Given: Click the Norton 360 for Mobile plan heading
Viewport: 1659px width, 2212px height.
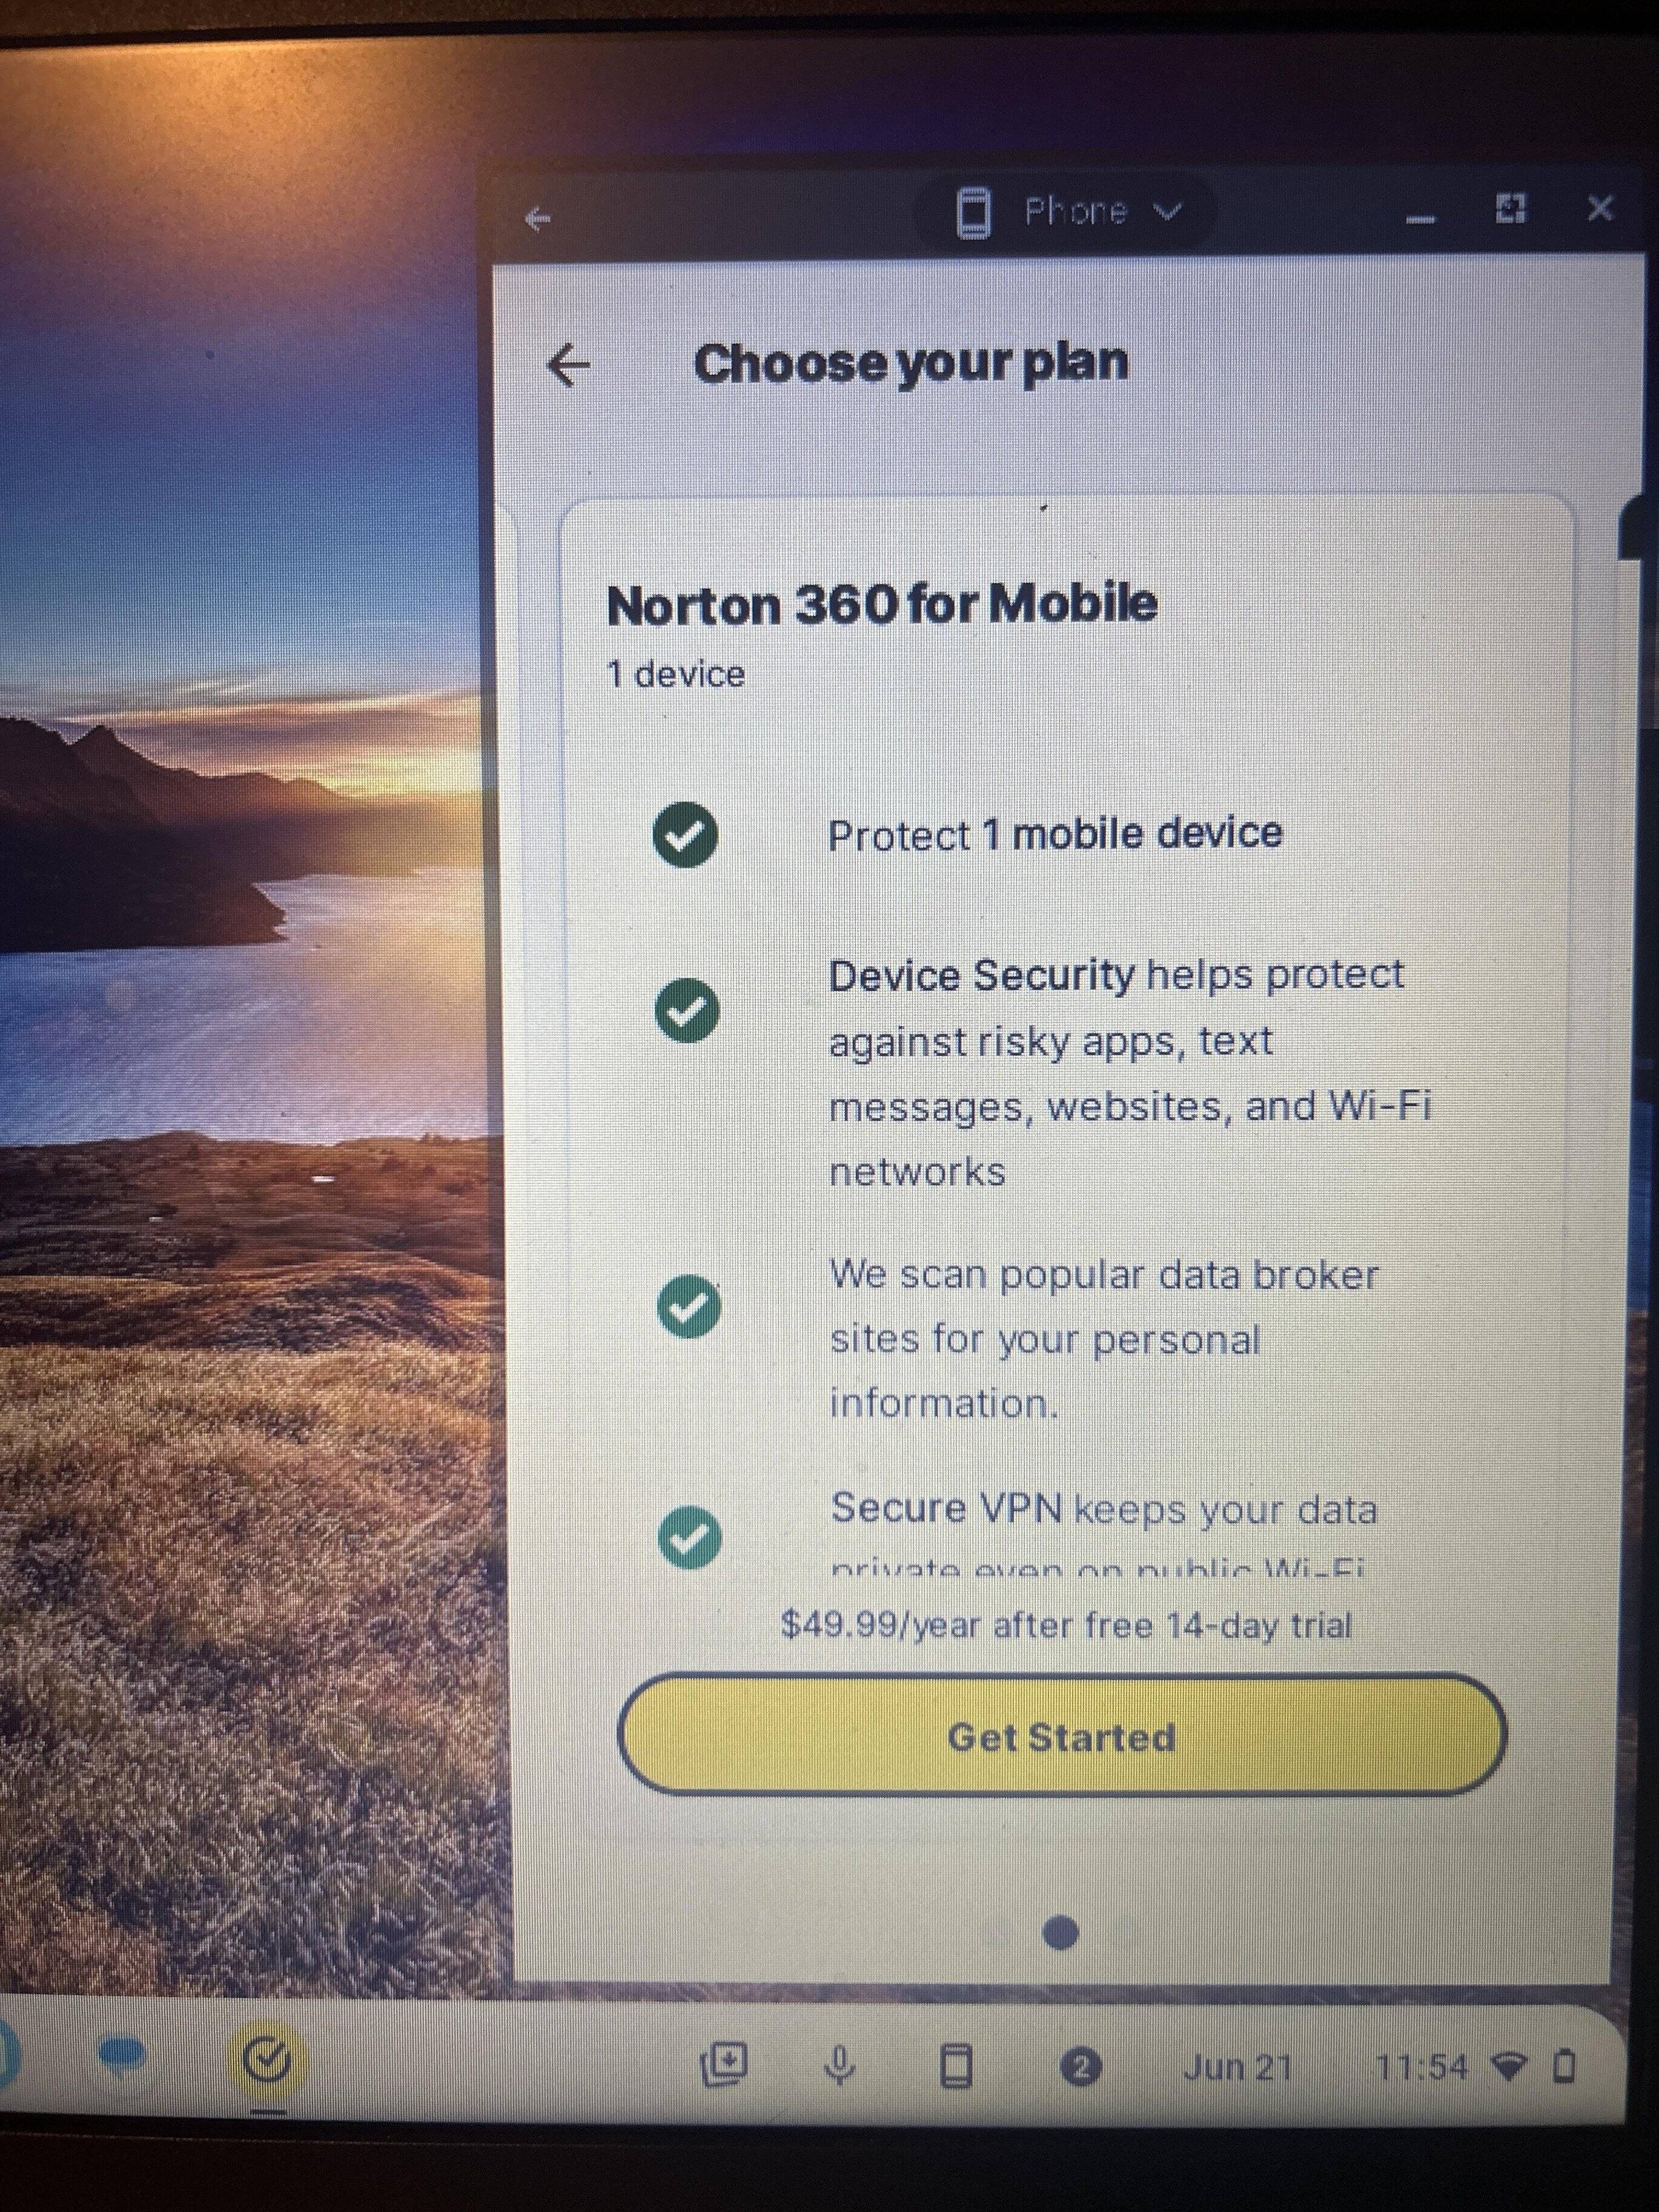Looking at the screenshot, I should point(882,605).
